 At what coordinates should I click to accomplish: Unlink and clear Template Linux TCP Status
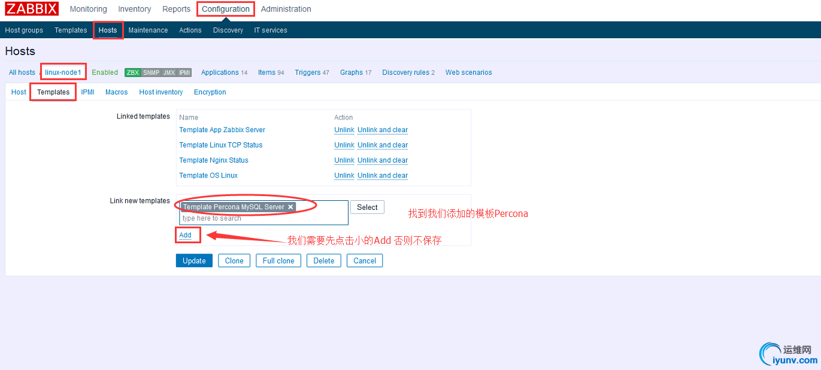point(383,145)
